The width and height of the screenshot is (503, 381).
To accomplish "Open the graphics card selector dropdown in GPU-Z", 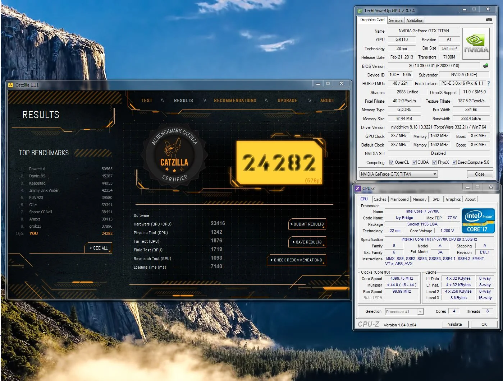I will [x=398, y=174].
